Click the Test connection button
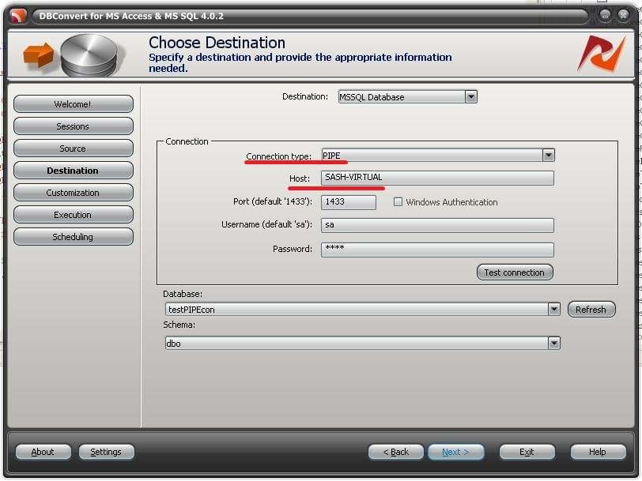This screenshot has height=481, width=642. tap(515, 272)
